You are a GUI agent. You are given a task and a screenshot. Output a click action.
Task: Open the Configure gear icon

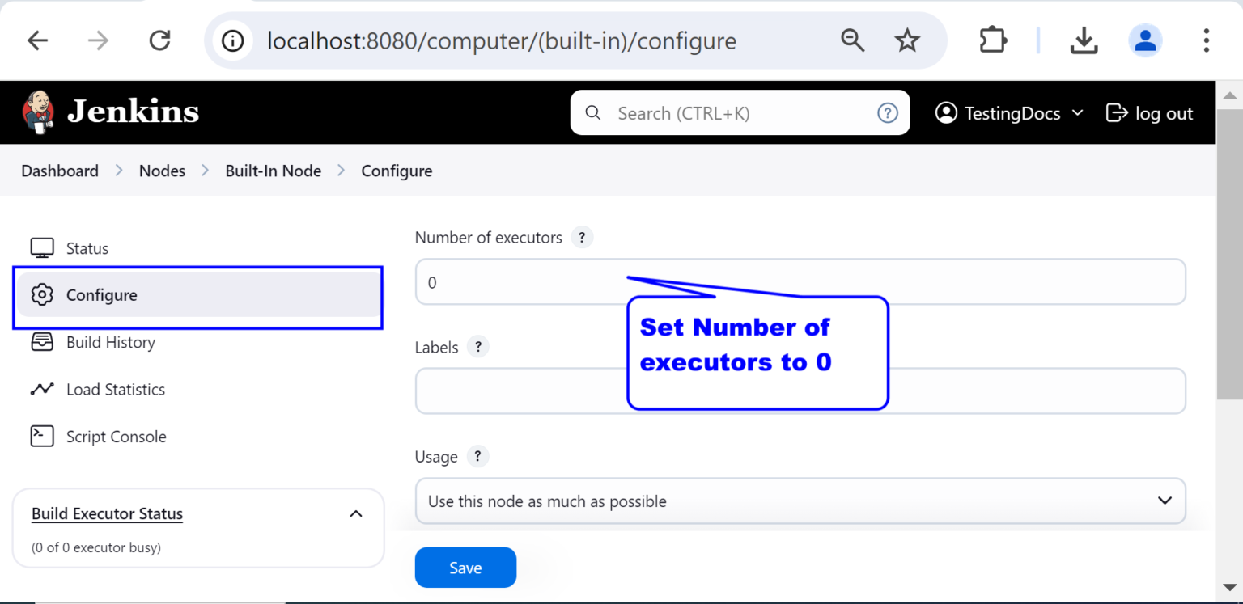pos(41,294)
